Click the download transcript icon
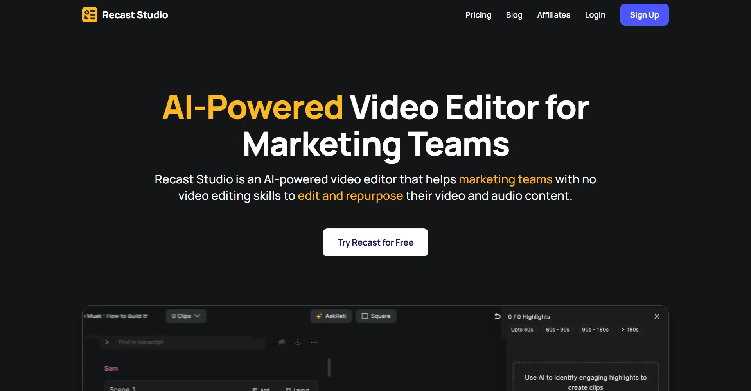The width and height of the screenshot is (751, 391). point(298,342)
